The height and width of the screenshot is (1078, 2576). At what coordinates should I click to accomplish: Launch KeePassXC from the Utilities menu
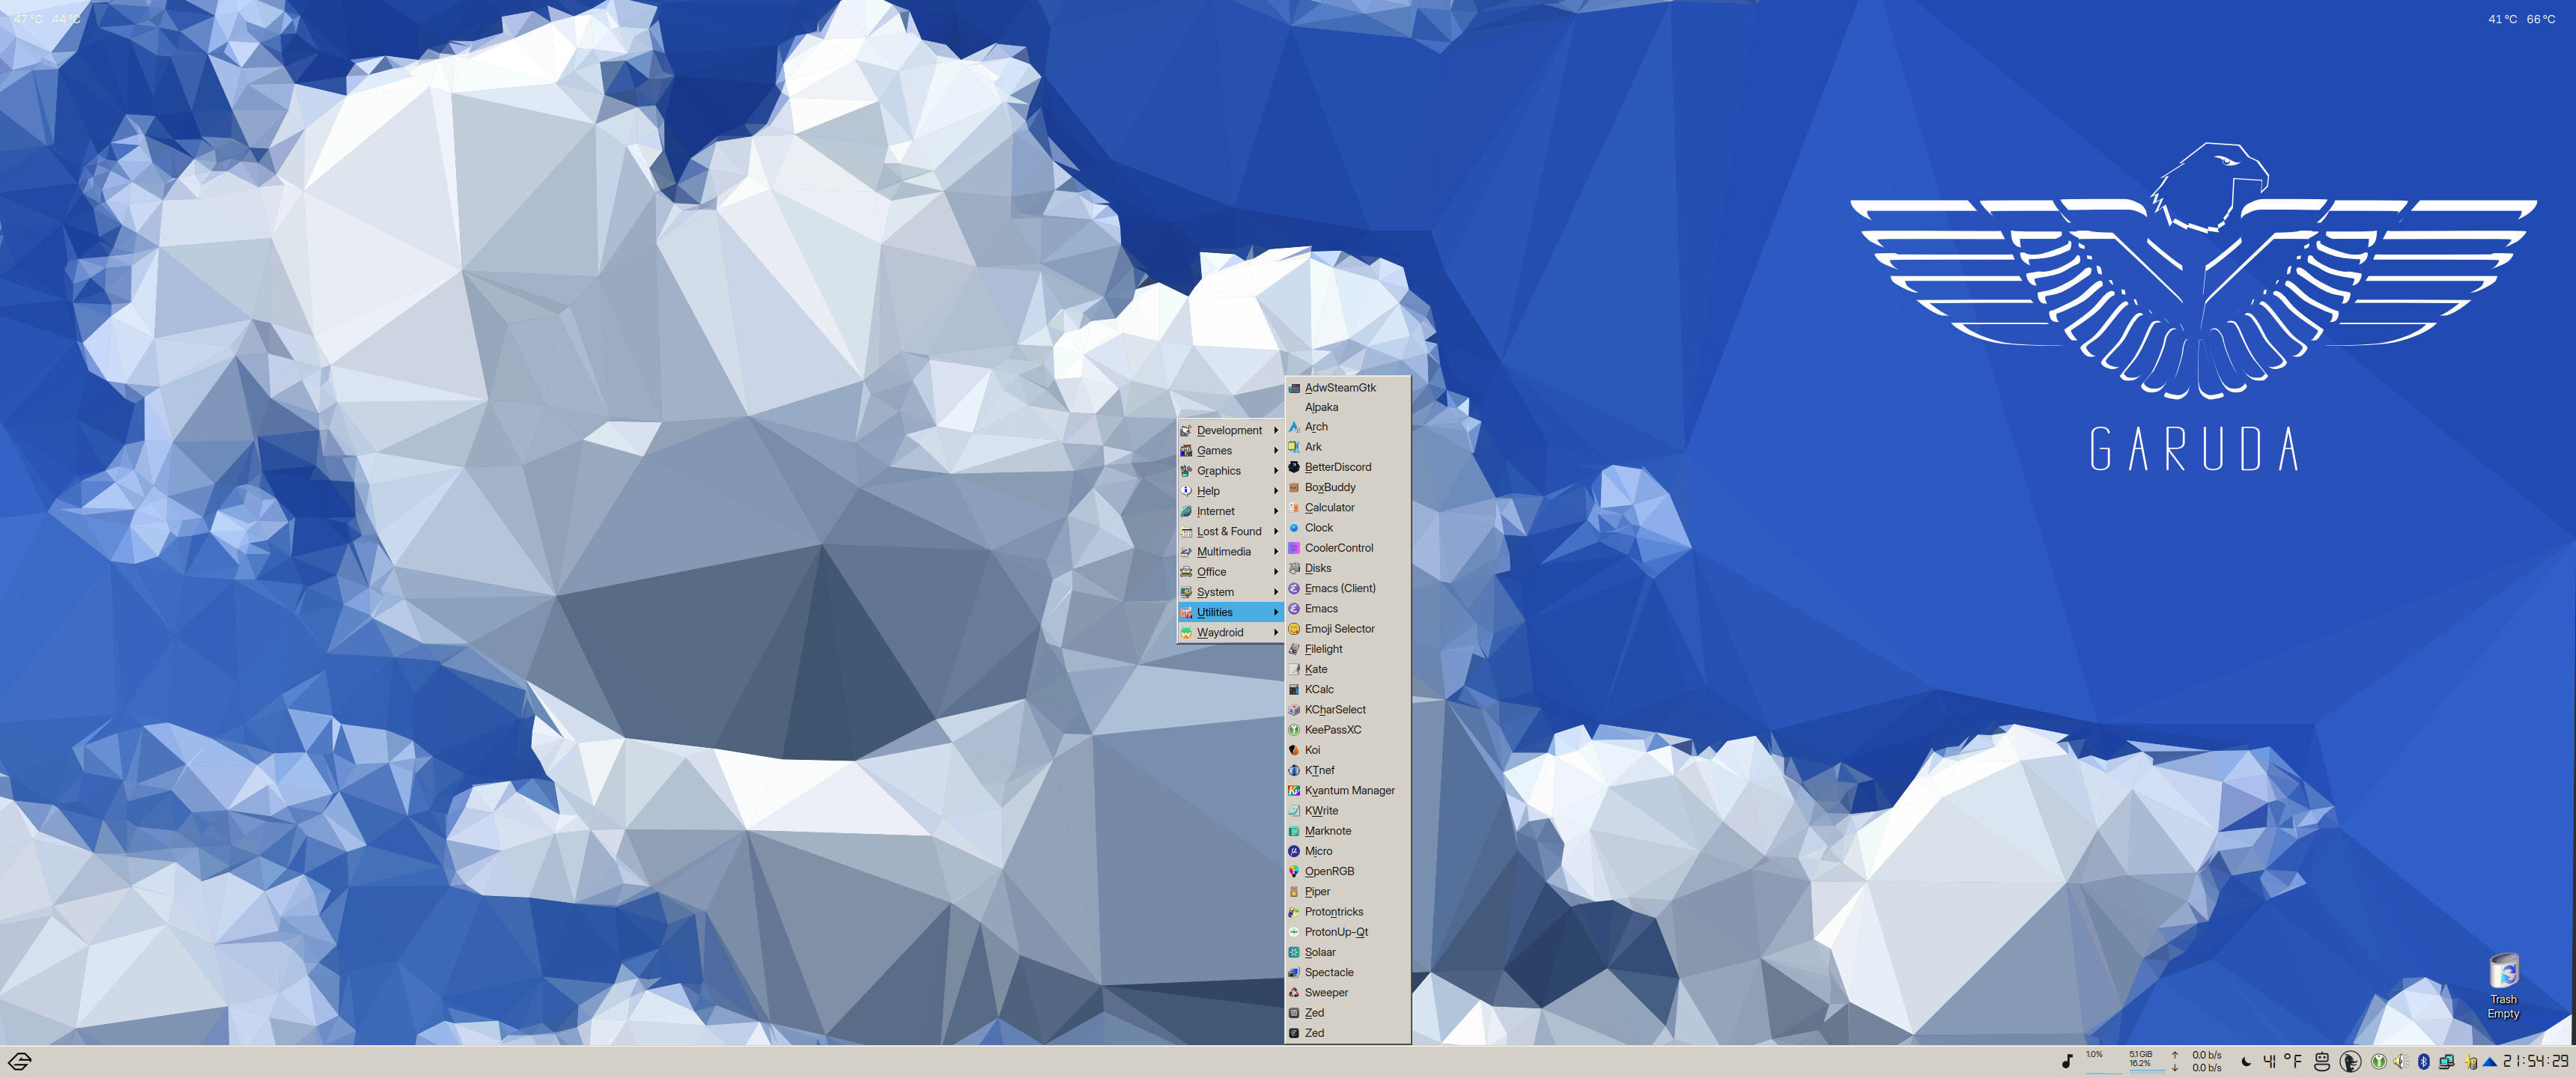1347,730
